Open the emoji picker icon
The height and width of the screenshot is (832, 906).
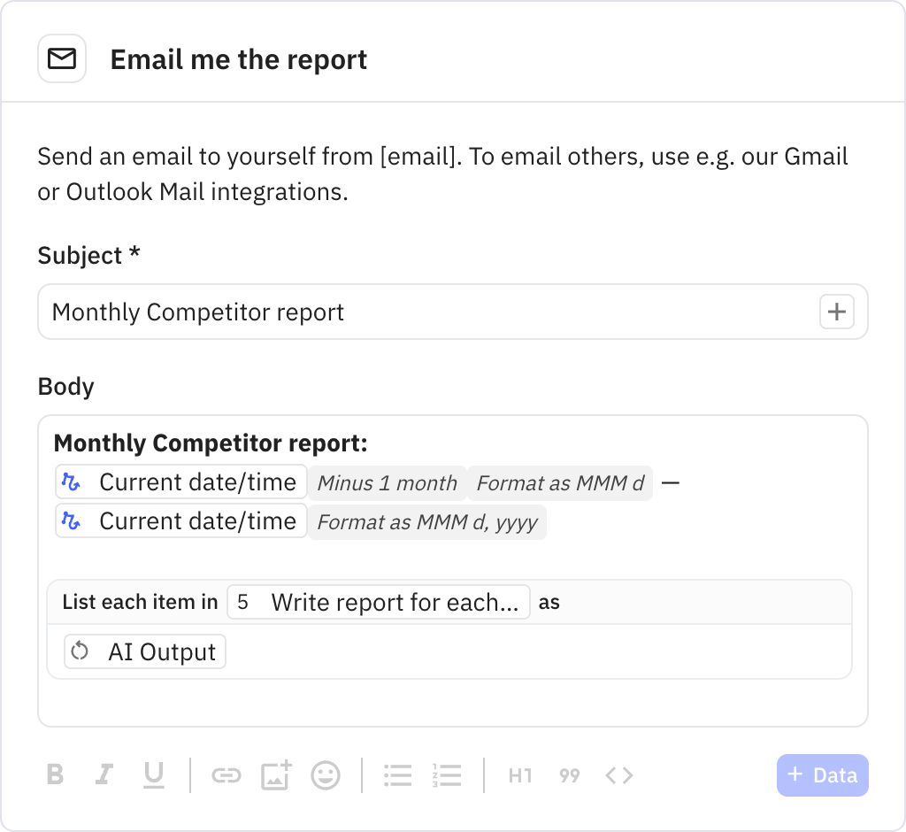[326, 775]
